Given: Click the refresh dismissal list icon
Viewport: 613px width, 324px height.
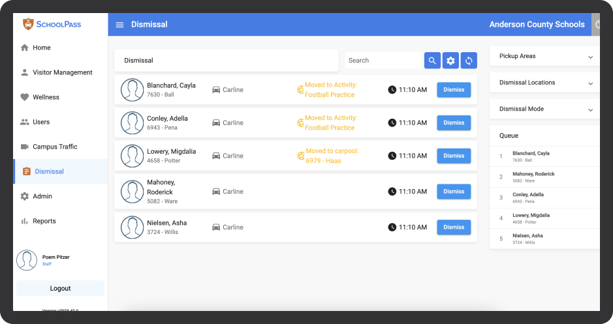Looking at the screenshot, I should [468, 61].
